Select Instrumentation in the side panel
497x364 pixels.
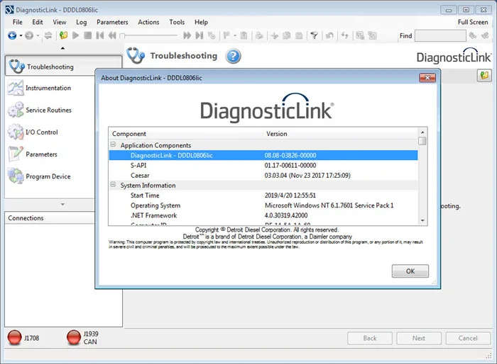tap(48, 88)
